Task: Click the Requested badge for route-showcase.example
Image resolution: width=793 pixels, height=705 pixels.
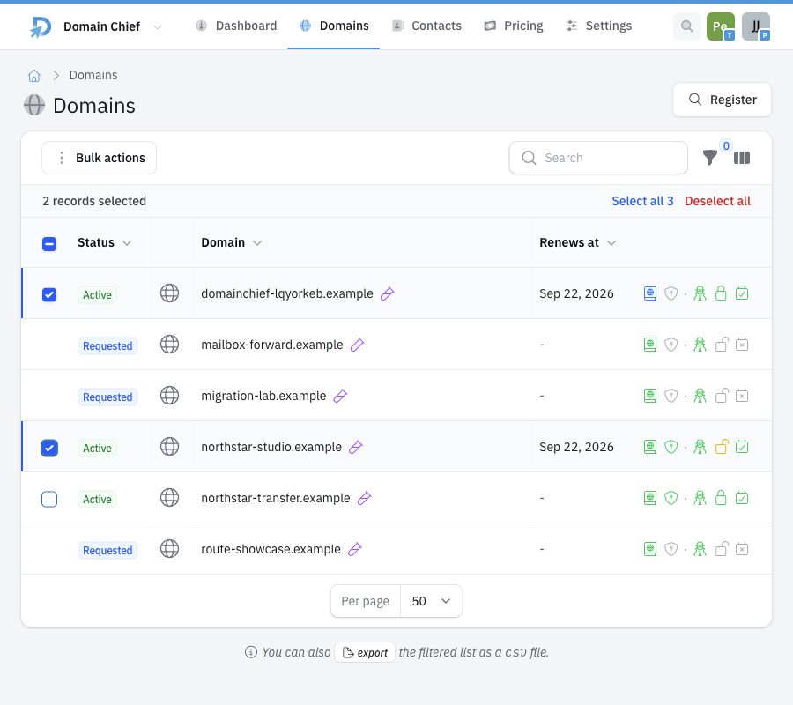Action: [107, 550]
